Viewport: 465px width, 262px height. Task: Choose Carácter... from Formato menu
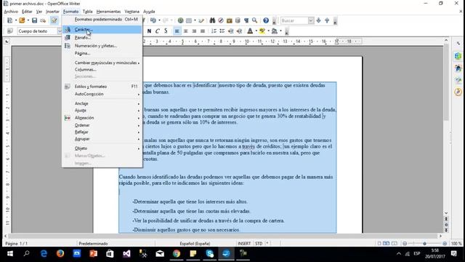pos(102,29)
